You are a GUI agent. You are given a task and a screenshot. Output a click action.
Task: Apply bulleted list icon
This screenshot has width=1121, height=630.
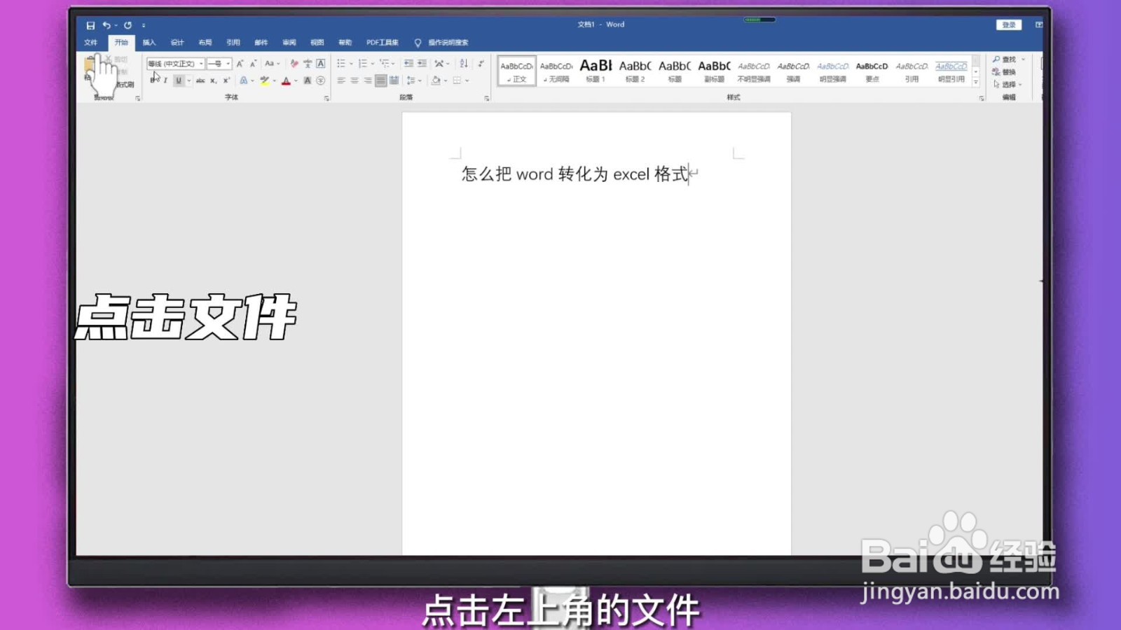tap(341, 64)
